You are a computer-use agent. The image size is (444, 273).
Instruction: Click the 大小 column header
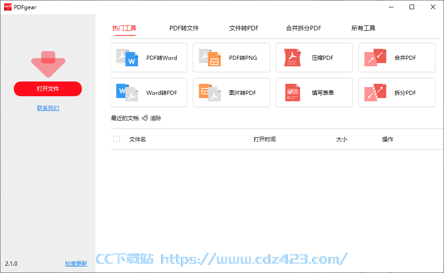[342, 139]
